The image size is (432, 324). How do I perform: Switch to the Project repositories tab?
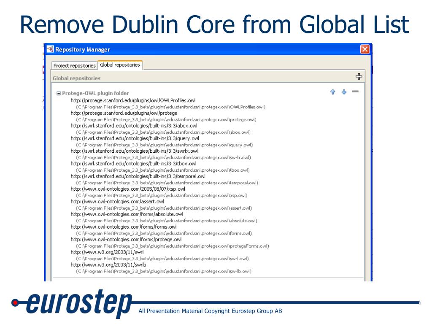(74, 65)
